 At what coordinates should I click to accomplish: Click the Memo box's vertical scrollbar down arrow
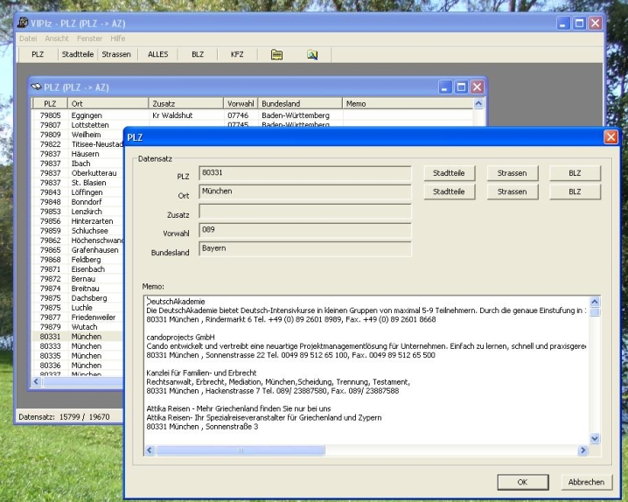click(595, 438)
